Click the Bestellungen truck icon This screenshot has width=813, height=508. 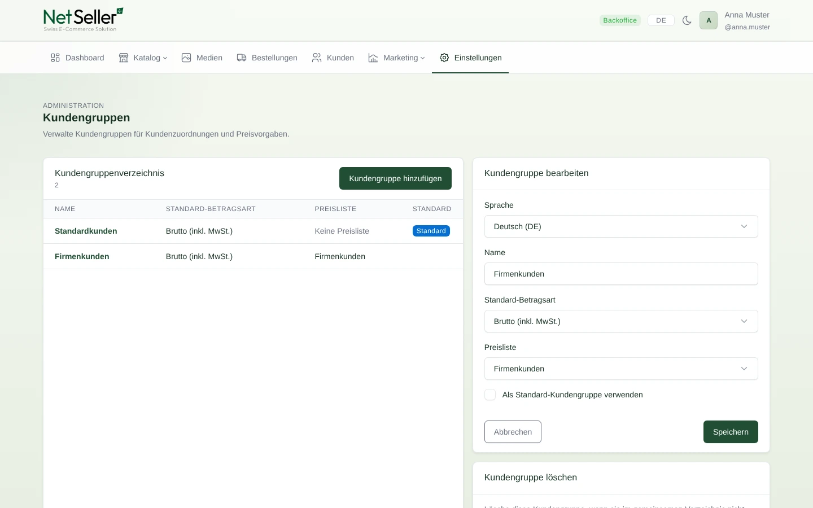242,58
